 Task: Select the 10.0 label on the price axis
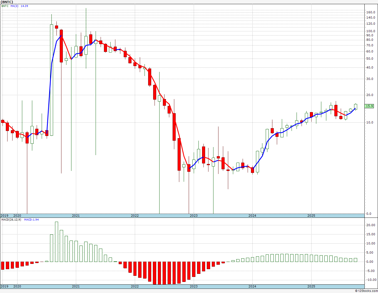click(370, 122)
